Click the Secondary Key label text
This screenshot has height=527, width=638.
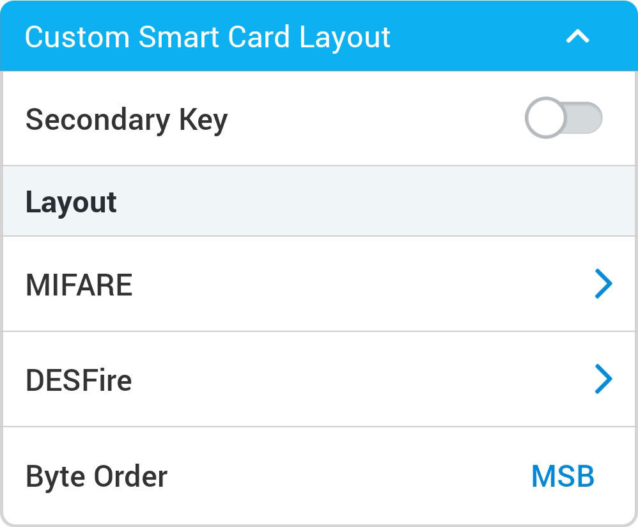coord(127,120)
